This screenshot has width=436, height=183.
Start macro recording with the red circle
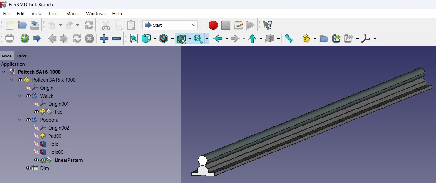coord(213,25)
